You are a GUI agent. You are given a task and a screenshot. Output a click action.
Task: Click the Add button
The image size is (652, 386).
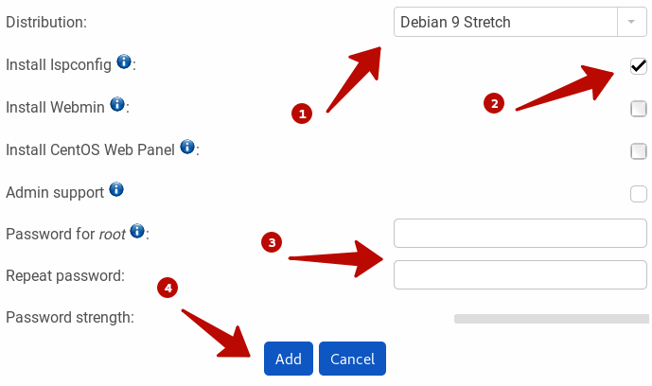point(289,359)
